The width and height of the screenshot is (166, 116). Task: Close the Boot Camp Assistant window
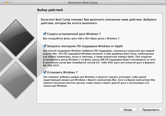[x=3, y=3]
